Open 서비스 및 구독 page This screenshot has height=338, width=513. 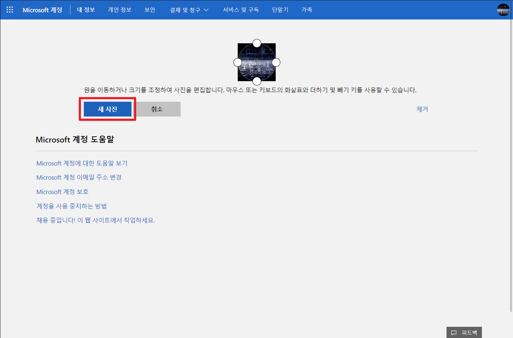tap(241, 10)
